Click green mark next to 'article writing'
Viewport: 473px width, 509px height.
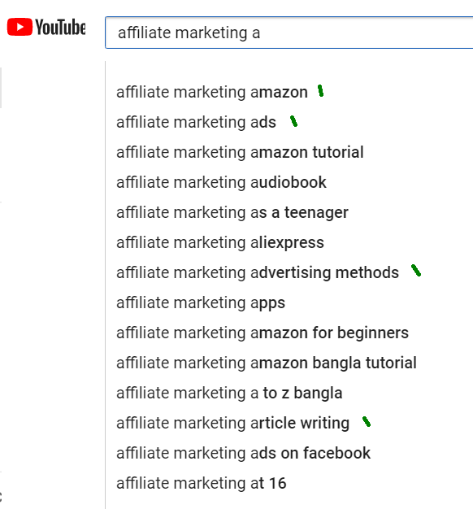367,421
